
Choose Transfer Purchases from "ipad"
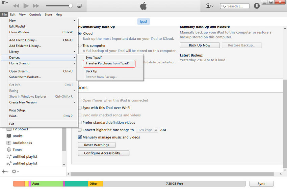[x=107, y=63]
